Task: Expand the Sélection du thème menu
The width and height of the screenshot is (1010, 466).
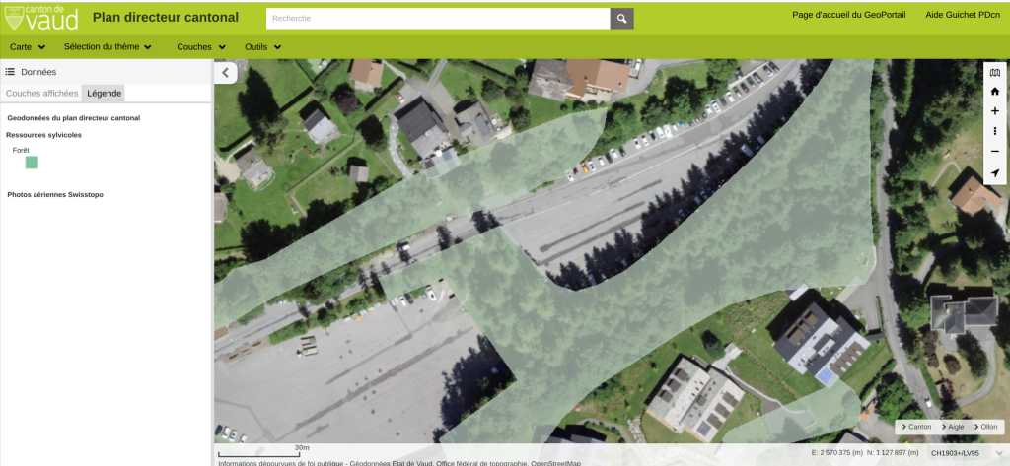Action: [x=108, y=47]
